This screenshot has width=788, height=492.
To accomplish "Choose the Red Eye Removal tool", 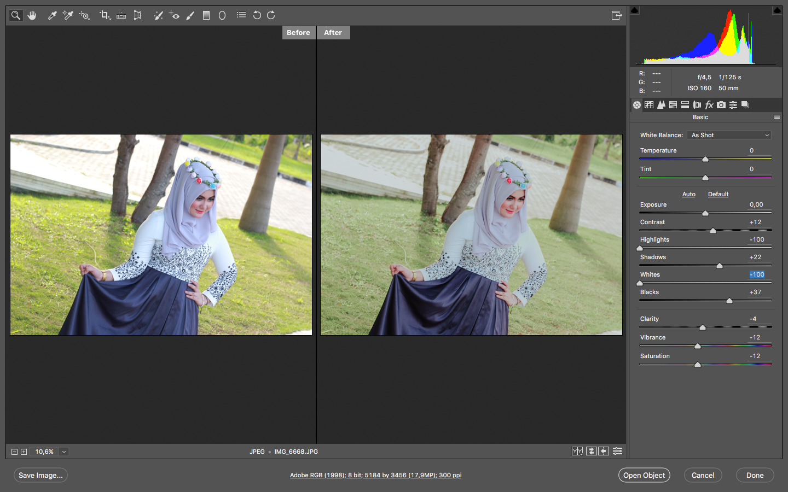I will [174, 15].
